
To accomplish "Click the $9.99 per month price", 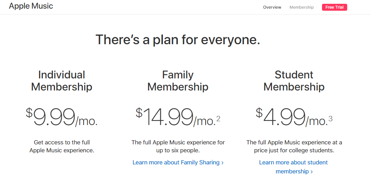I will pyautogui.click(x=62, y=117).
